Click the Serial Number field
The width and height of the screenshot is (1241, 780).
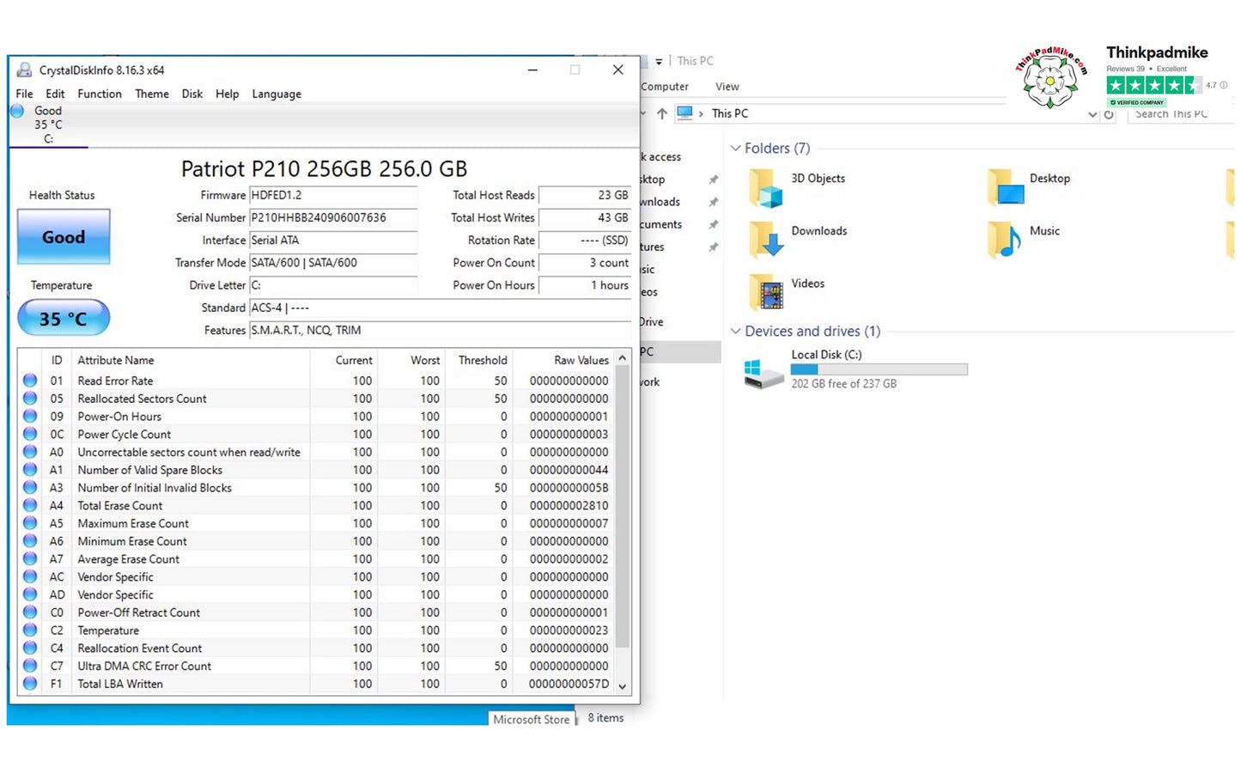[x=333, y=217]
